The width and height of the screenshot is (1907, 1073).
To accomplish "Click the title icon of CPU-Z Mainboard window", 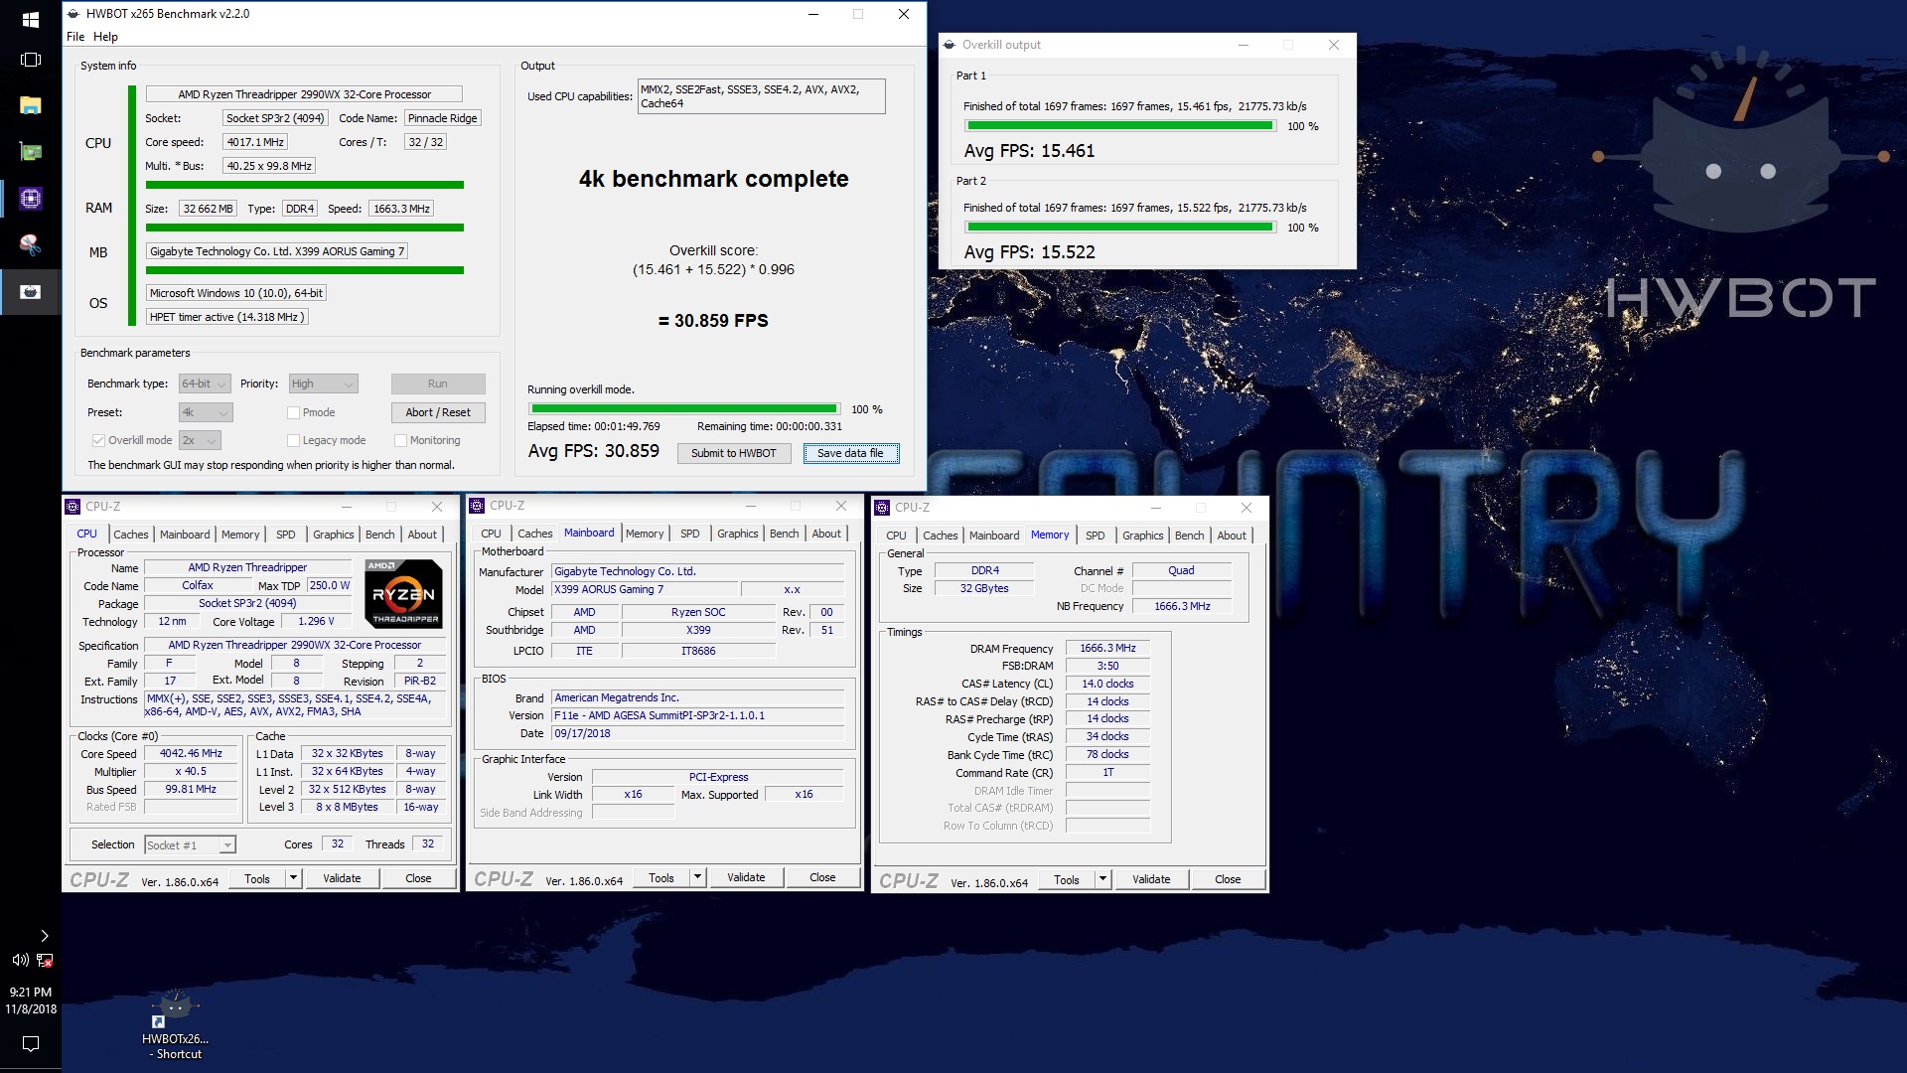I will (477, 506).
